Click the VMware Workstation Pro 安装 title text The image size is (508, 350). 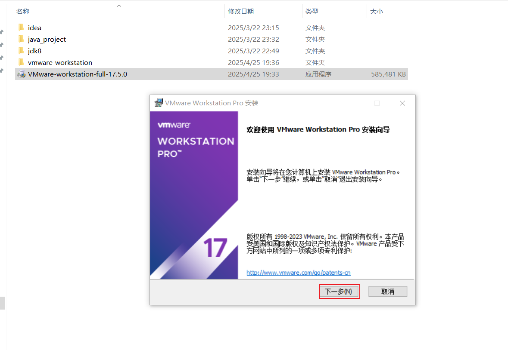(x=212, y=103)
